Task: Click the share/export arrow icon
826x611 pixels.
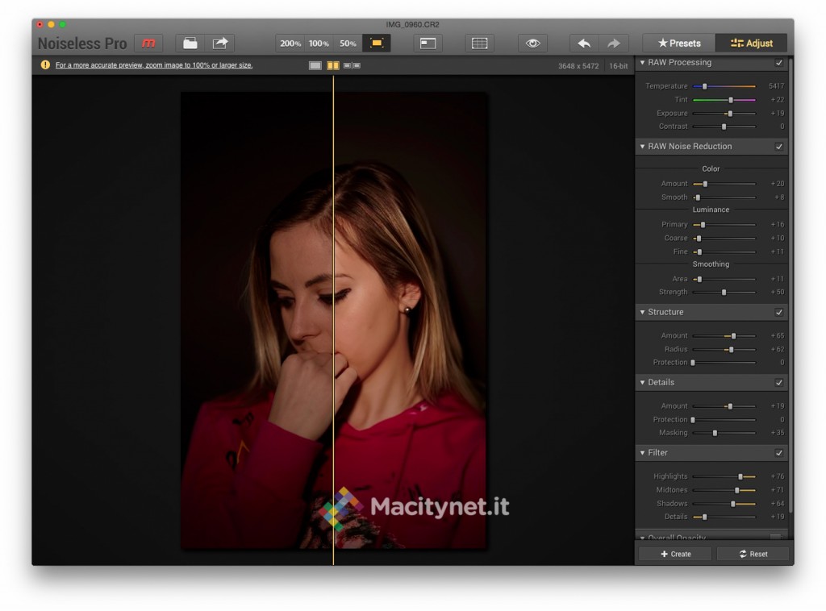Action: click(219, 44)
